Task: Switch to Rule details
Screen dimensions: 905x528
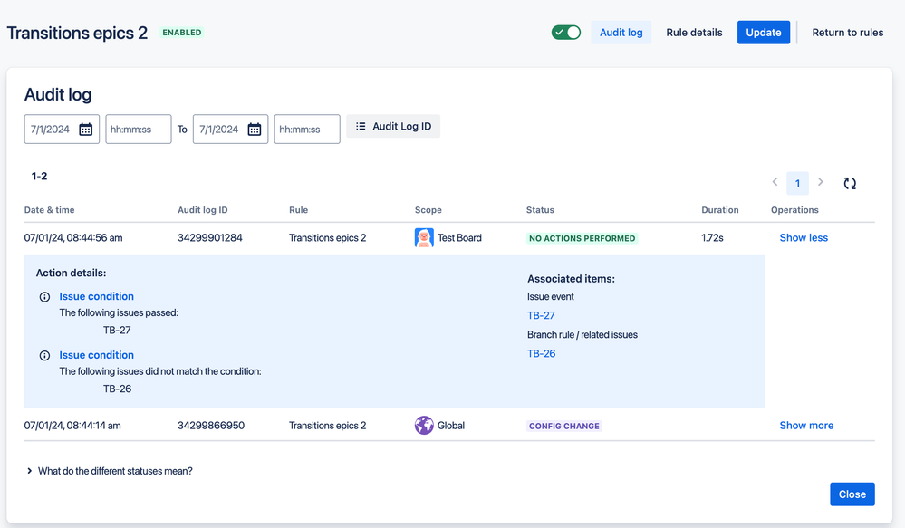Action: point(694,33)
